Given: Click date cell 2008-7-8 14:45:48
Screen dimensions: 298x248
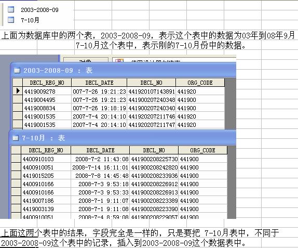Looking at the screenshot, I should 100,176.
